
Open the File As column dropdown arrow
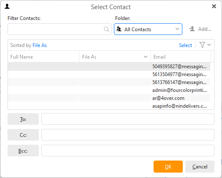[x=146, y=57]
